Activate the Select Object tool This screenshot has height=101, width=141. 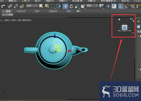click(41, 6)
